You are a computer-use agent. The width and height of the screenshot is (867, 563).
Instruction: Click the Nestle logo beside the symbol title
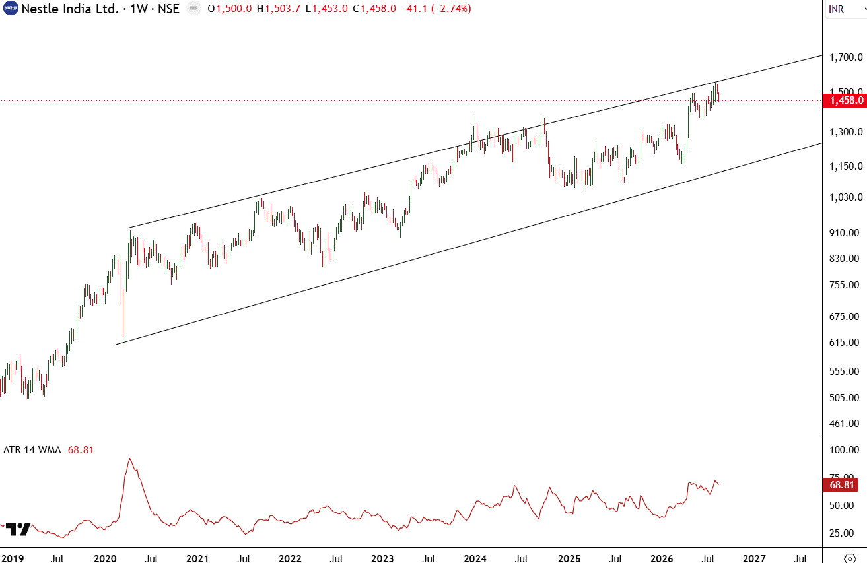[11, 9]
